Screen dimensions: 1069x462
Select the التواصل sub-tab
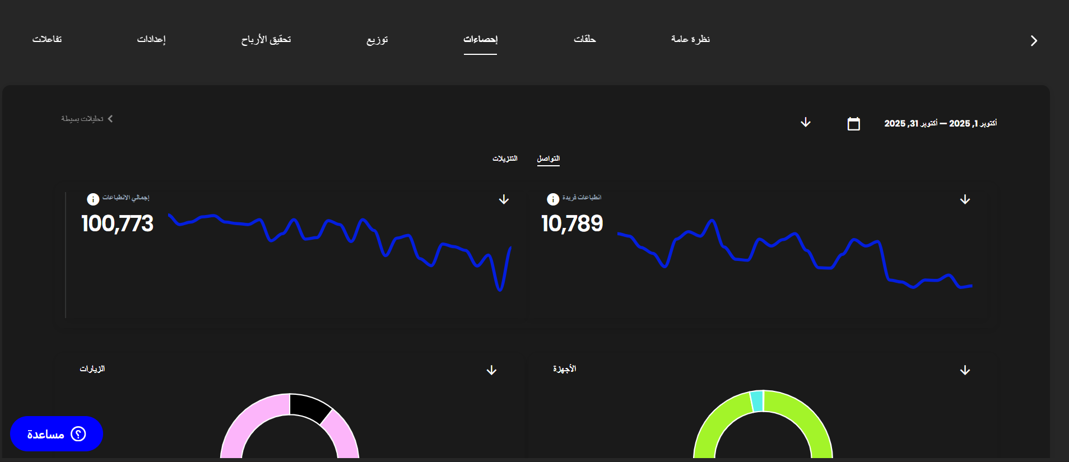click(548, 158)
